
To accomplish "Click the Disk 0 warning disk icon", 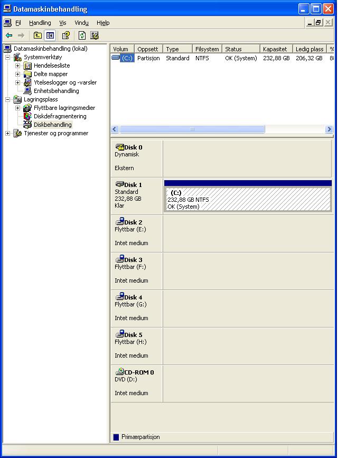I will click(x=120, y=147).
